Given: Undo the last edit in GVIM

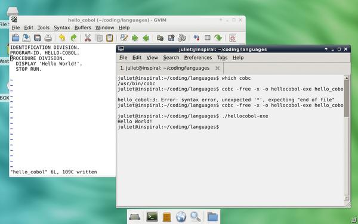Looking at the screenshot, I should tap(62, 38).
